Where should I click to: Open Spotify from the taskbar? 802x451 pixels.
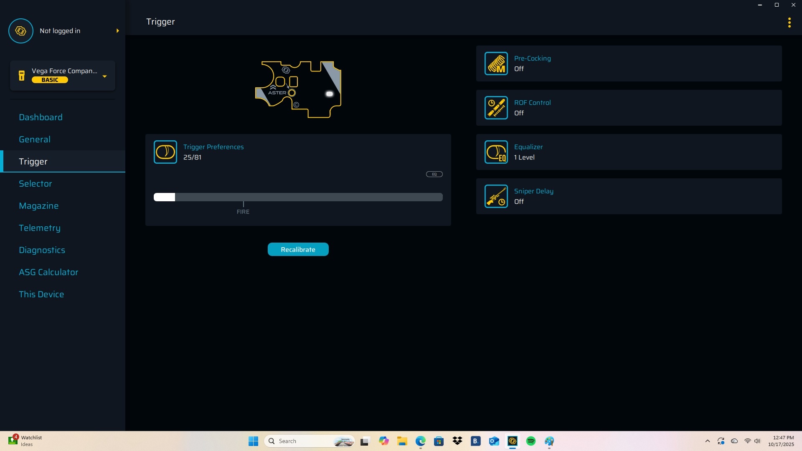point(530,441)
